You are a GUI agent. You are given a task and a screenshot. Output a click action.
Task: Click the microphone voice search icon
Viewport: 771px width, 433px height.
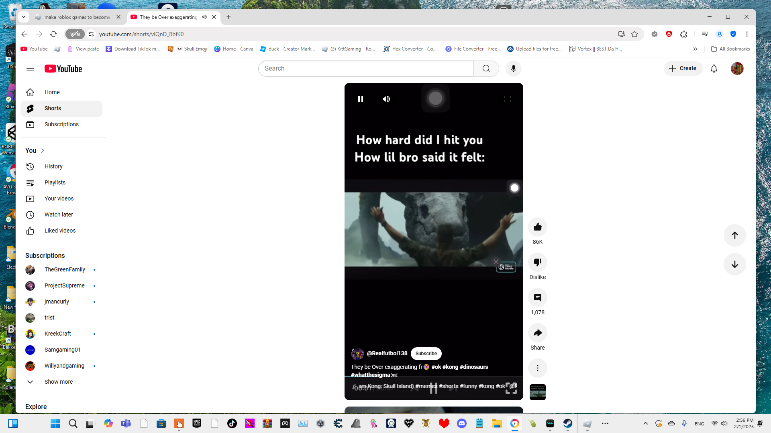[x=513, y=69]
